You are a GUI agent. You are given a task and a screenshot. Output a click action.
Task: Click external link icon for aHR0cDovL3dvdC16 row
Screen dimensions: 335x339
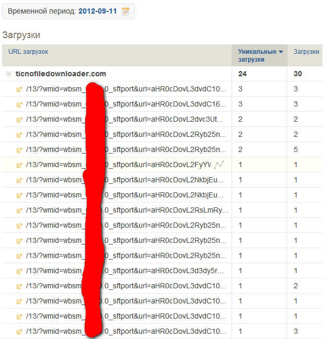point(19,104)
